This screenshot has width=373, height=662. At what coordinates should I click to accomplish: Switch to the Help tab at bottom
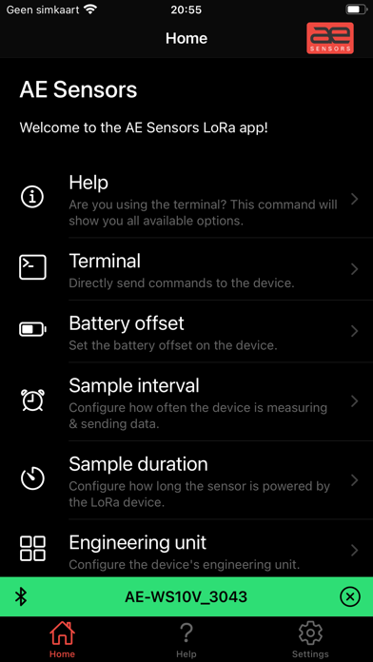click(x=186, y=639)
